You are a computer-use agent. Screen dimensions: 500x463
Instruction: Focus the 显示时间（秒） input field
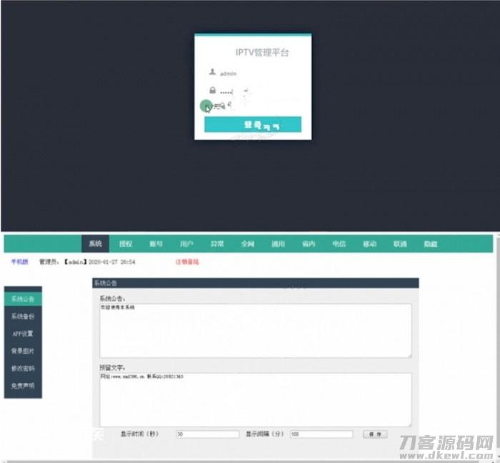click(208, 434)
